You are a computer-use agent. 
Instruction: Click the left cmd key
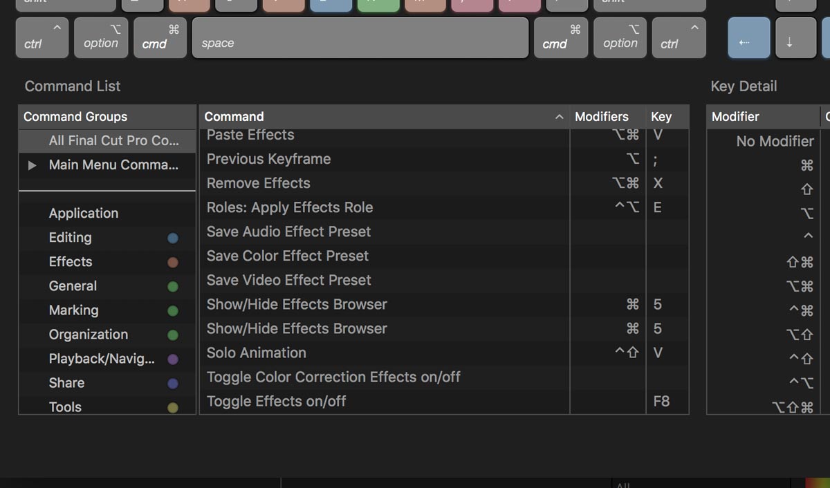160,37
